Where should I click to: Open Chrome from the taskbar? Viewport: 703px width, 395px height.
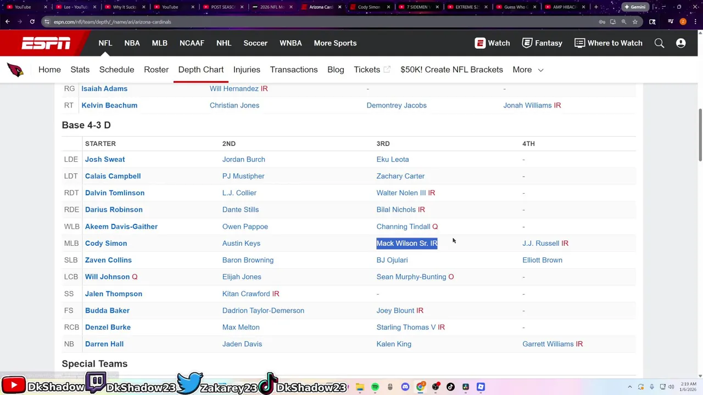click(421, 387)
